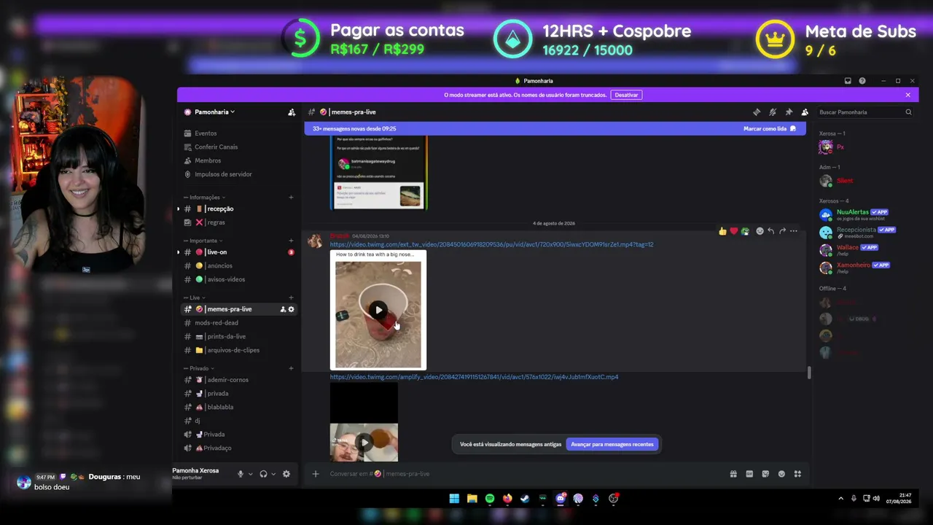Open the gift icon in message bar
This screenshot has width=933, height=525.
coord(733,474)
